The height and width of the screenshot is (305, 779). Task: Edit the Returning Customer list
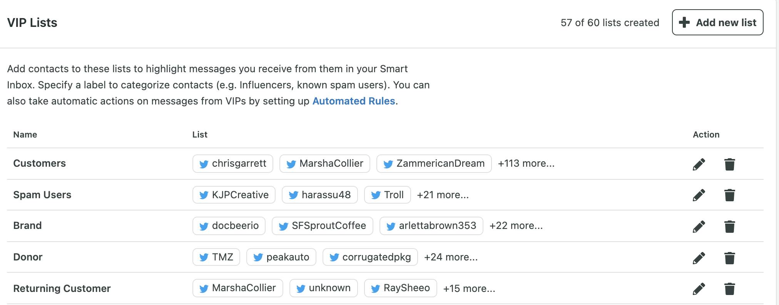click(x=699, y=289)
